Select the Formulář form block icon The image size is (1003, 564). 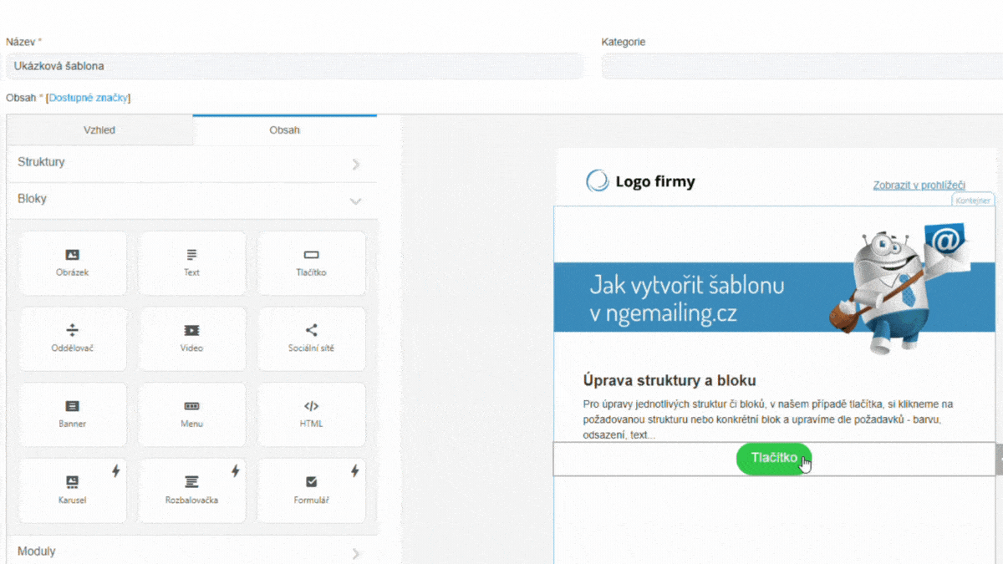click(x=311, y=482)
